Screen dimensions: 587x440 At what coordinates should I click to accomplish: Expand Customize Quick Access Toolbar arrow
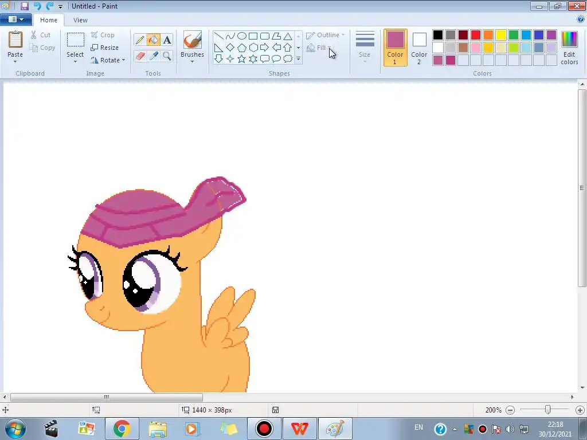60,6
